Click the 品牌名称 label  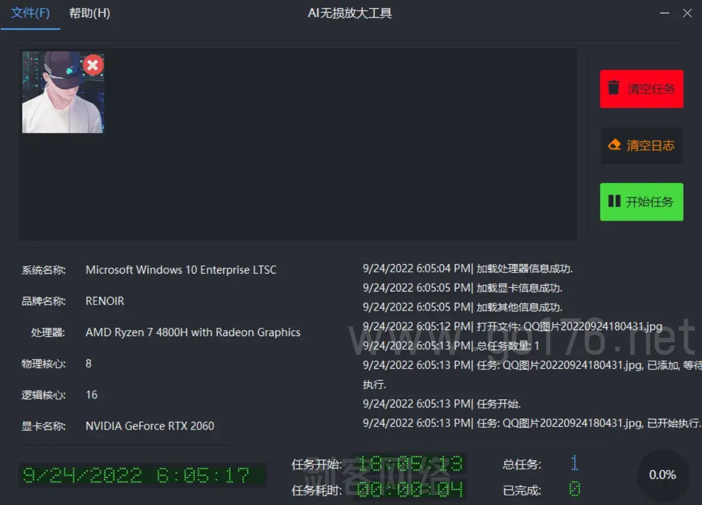tap(43, 302)
